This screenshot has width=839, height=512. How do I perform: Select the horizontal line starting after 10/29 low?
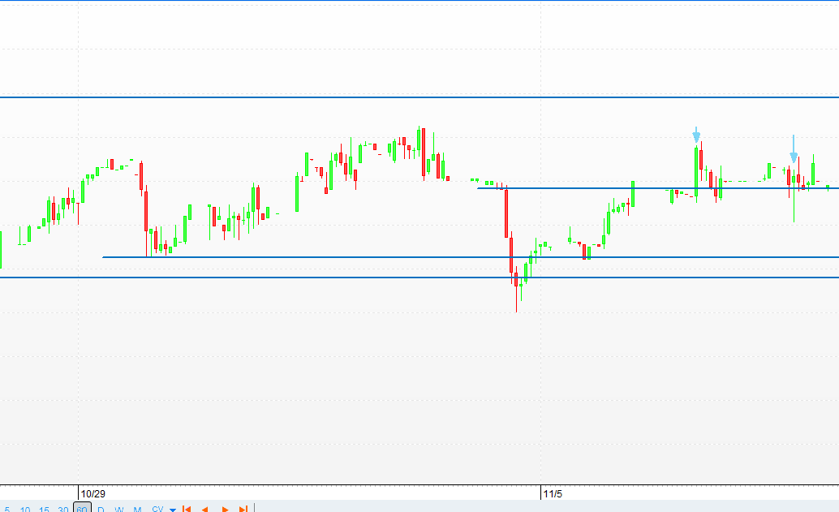coord(471,257)
